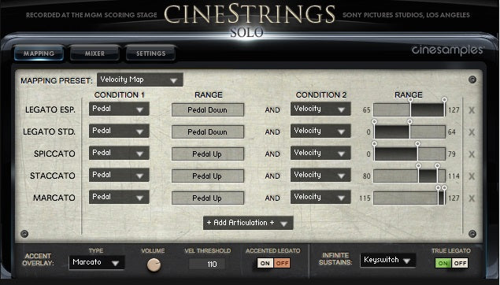
Task: Click the Accent Overlay Volume knob
Action: point(154,265)
